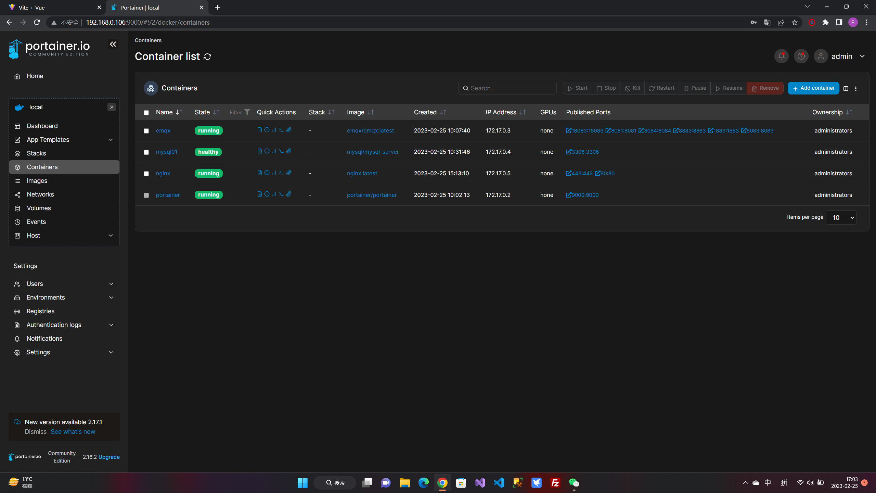Open logs quick action for emqx
This screenshot has height=493, width=876.
[259, 130]
